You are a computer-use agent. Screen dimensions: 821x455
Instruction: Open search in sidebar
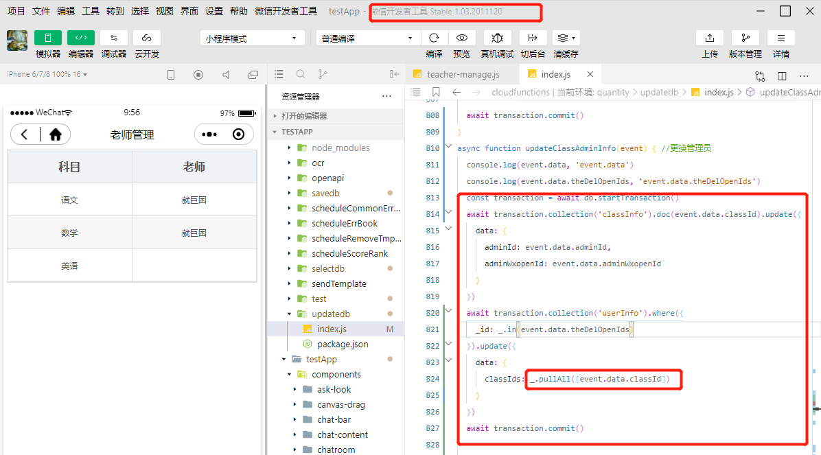coord(301,74)
